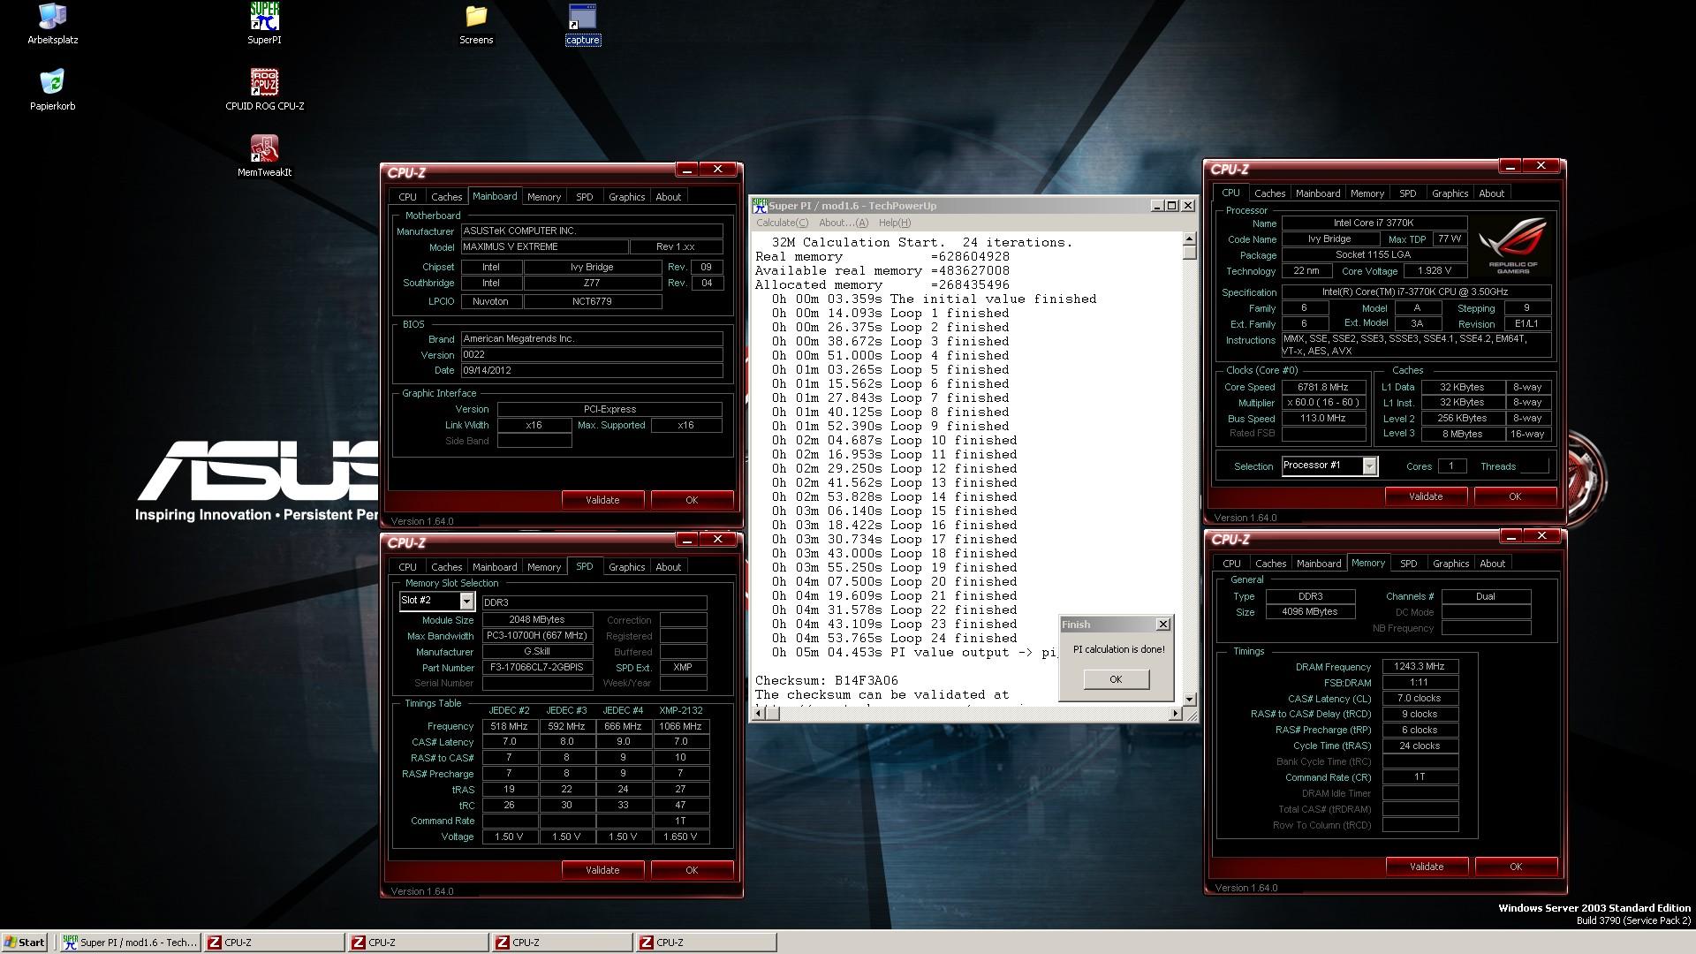
Task: Click the Checksum B14F3A06 line
Action: (826, 681)
